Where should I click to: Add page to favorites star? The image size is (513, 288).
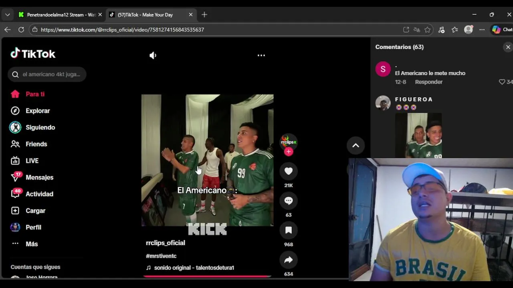point(428,30)
